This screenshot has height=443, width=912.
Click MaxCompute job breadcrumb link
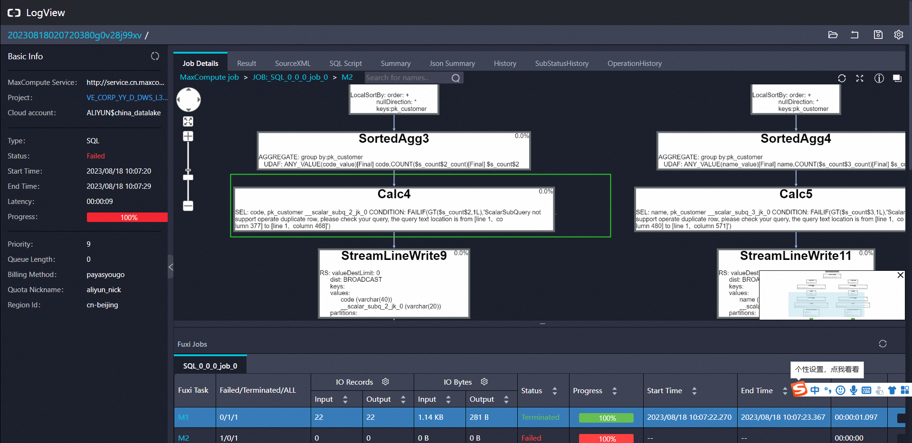click(209, 77)
